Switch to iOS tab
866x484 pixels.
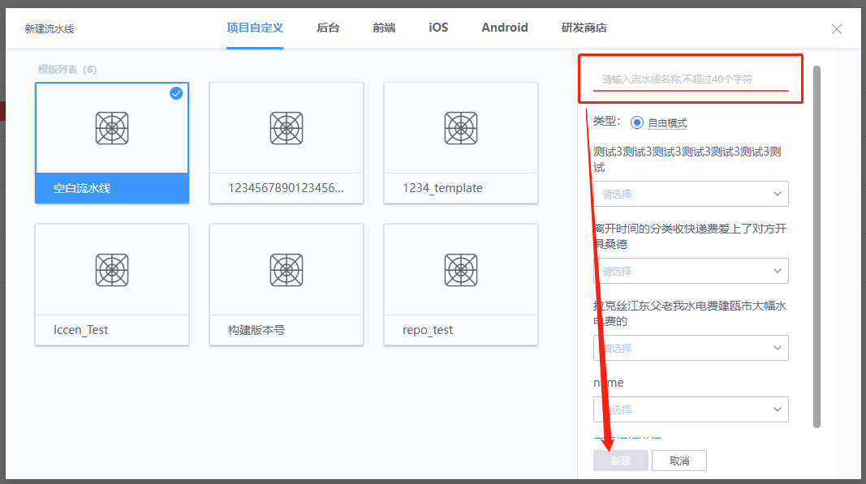(438, 28)
